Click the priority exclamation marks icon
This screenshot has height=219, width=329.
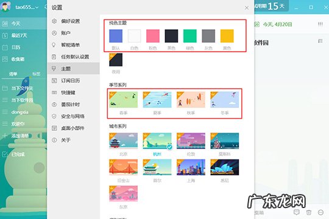point(320,24)
